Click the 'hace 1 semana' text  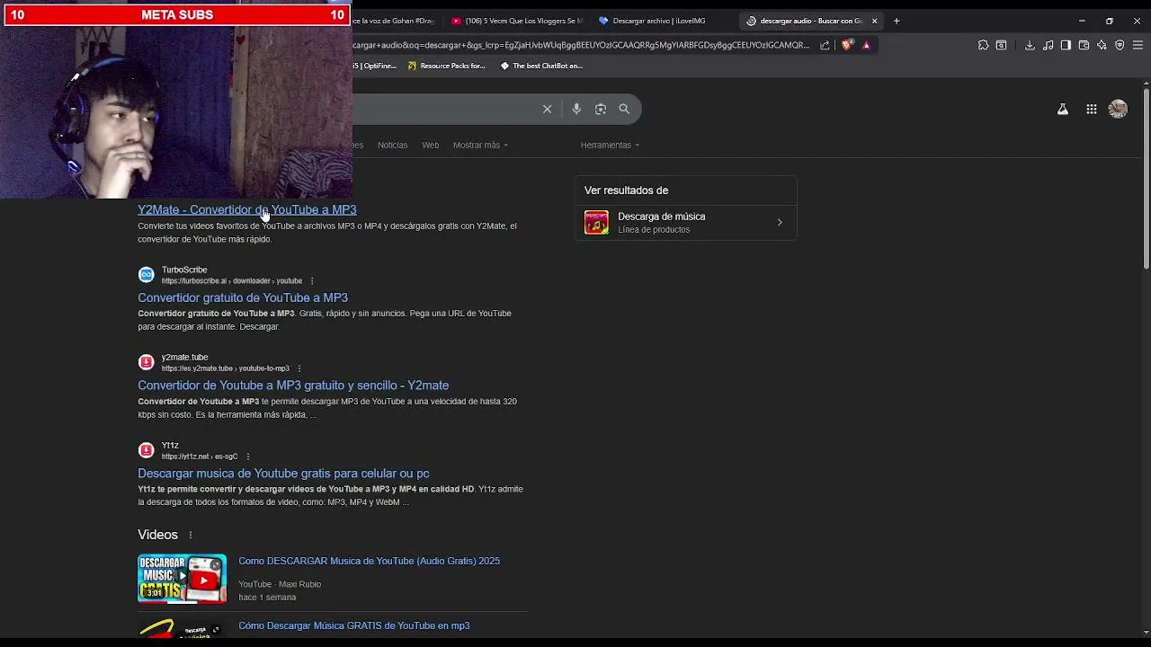pyautogui.click(x=267, y=598)
